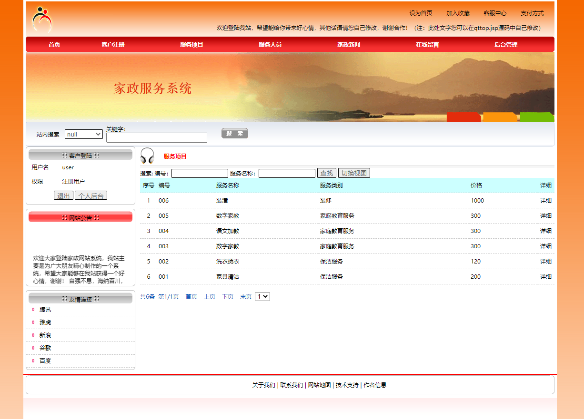Navigate to 在线留言 menu item
The image size is (584, 419).
click(x=427, y=44)
